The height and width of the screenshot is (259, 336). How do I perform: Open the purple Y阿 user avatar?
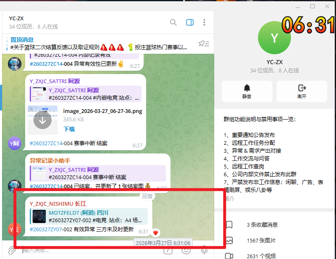(x=14, y=143)
